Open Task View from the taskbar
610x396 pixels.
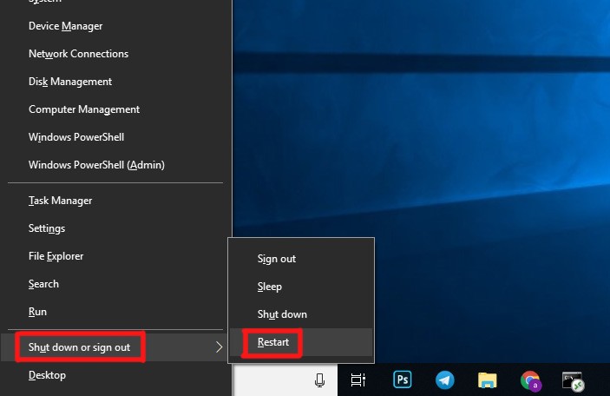pos(357,380)
